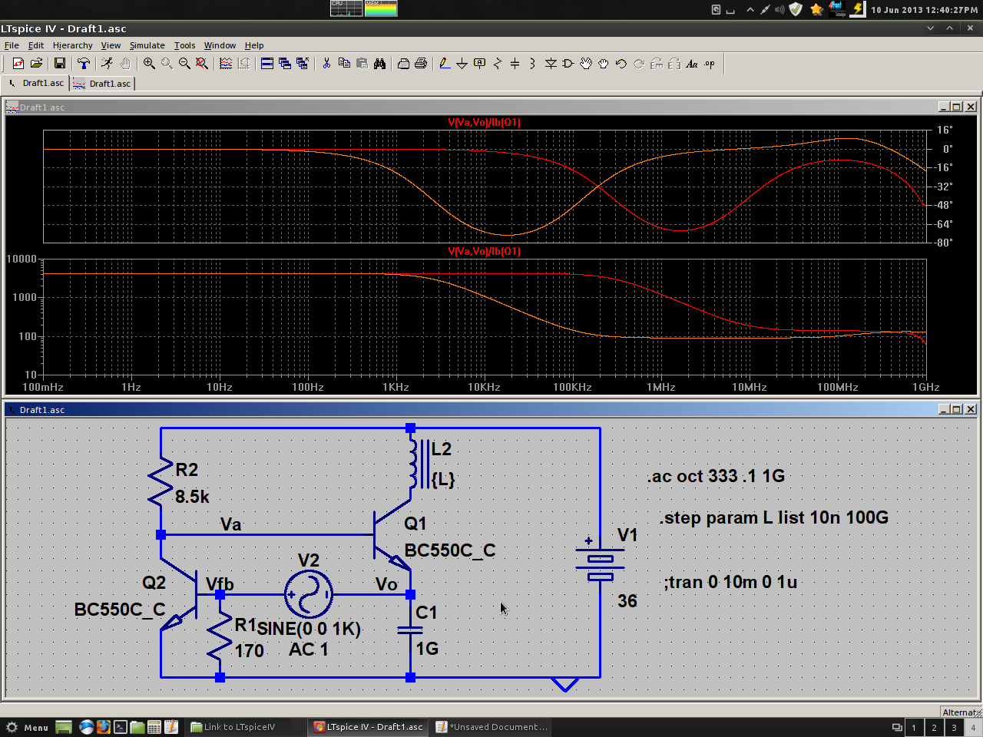Open the File menu

pos(12,45)
